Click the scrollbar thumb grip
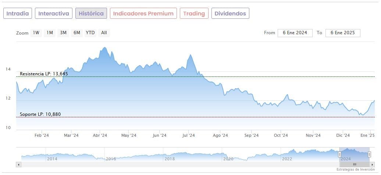Viewport: 381px width, 175px height. point(355,164)
